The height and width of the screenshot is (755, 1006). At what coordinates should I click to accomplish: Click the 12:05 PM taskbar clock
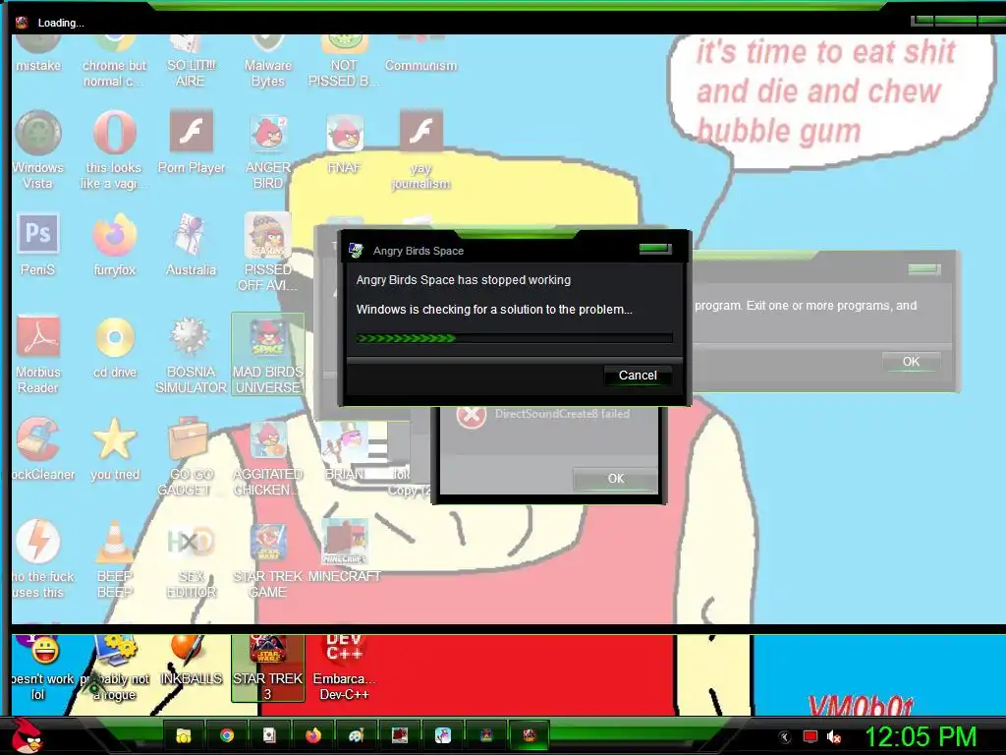tap(921, 736)
